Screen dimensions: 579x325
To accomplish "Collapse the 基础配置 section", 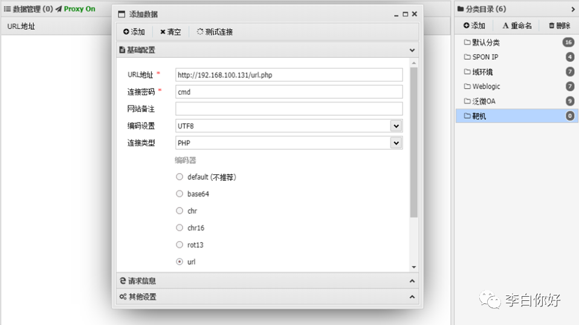I will (x=412, y=51).
